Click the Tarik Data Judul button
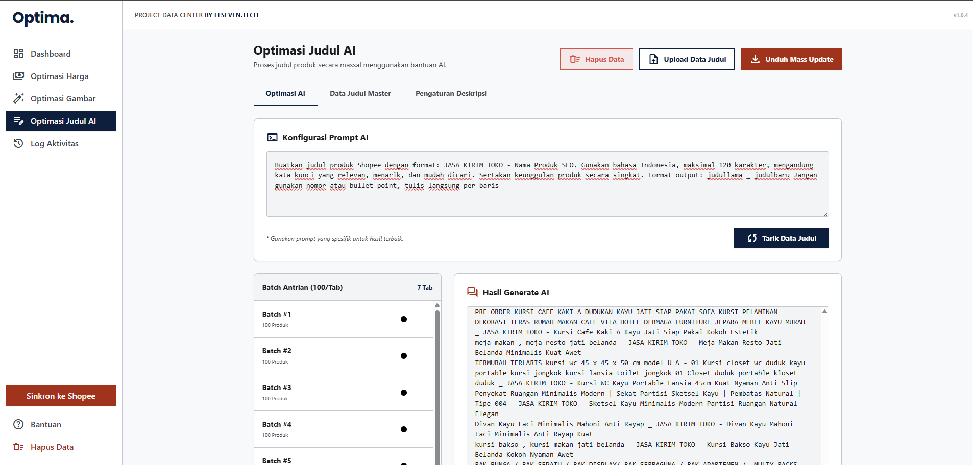The image size is (973, 465). 781,238
